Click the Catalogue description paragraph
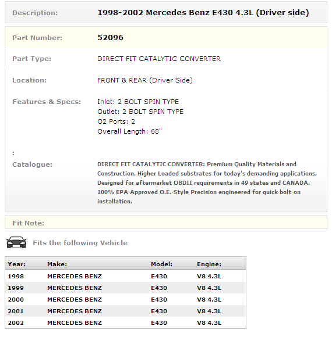 207,182
